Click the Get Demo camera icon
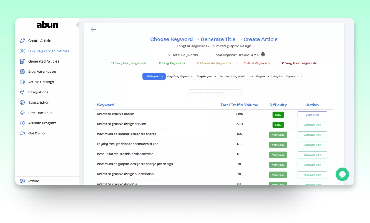Image resolution: width=370 pixels, height=223 pixels. tap(22, 133)
